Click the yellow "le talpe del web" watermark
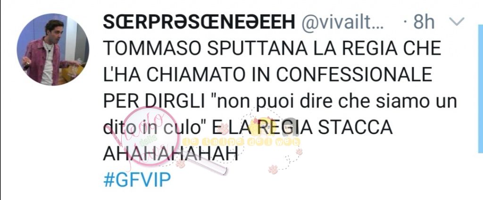The image size is (483, 200). click(241, 142)
